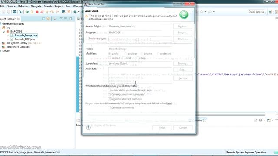
Task: Click the Step Into icon
Action: click(47, 12)
